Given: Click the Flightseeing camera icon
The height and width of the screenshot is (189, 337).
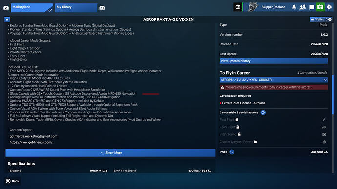Looking at the screenshot, I should coord(324,134).
